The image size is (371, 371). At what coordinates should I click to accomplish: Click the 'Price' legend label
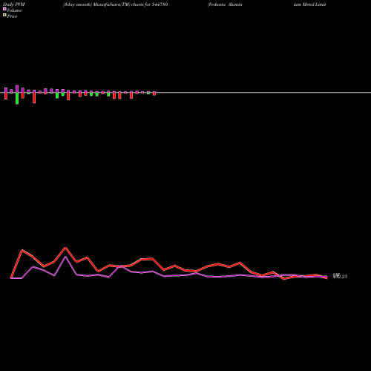(12, 16)
